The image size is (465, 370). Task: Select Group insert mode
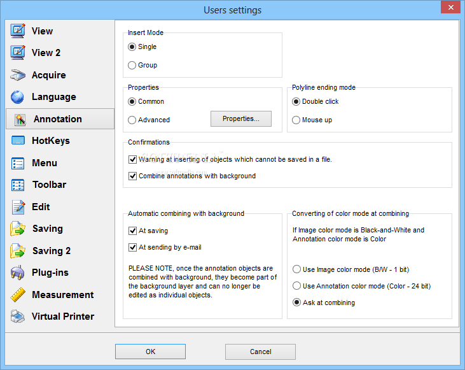(132, 66)
